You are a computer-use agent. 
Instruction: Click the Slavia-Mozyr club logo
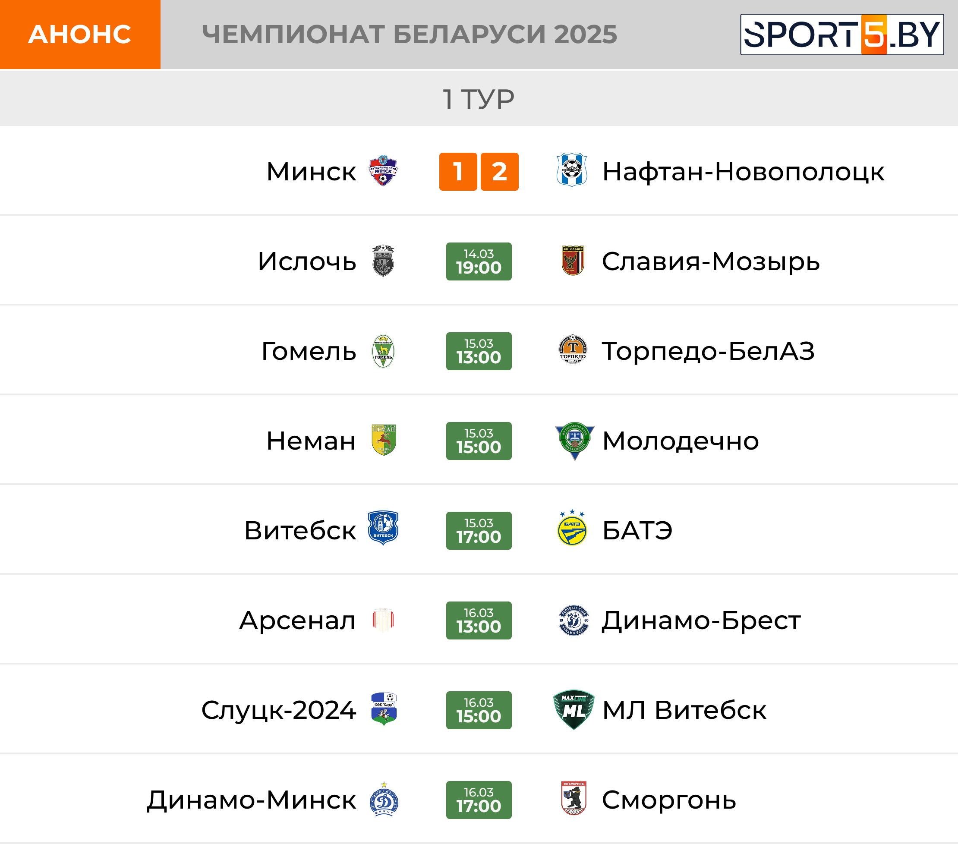(x=573, y=261)
